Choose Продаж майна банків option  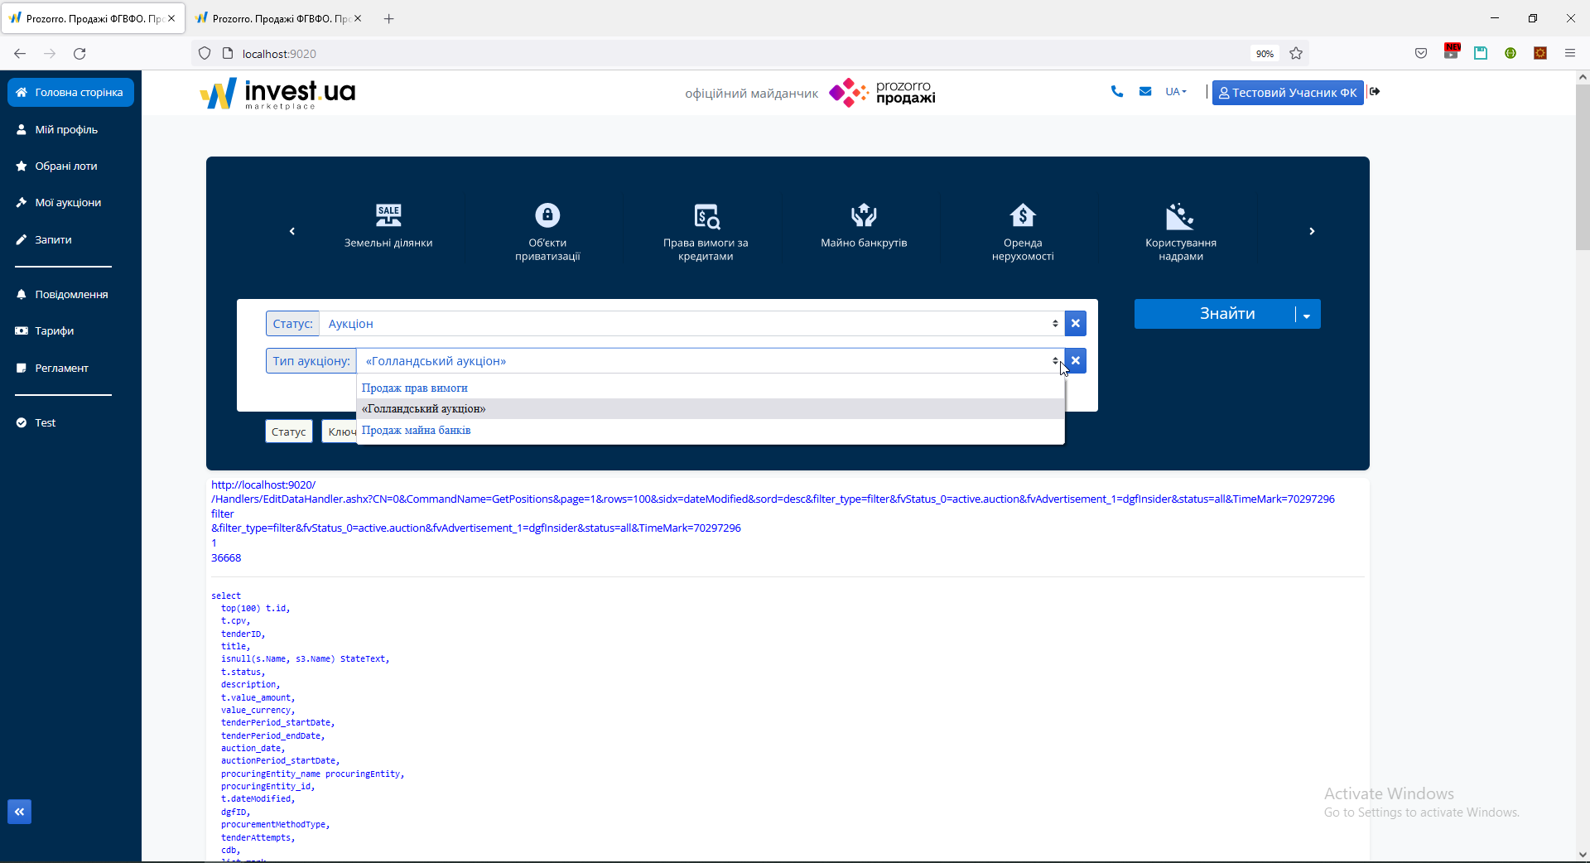[x=711, y=430]
